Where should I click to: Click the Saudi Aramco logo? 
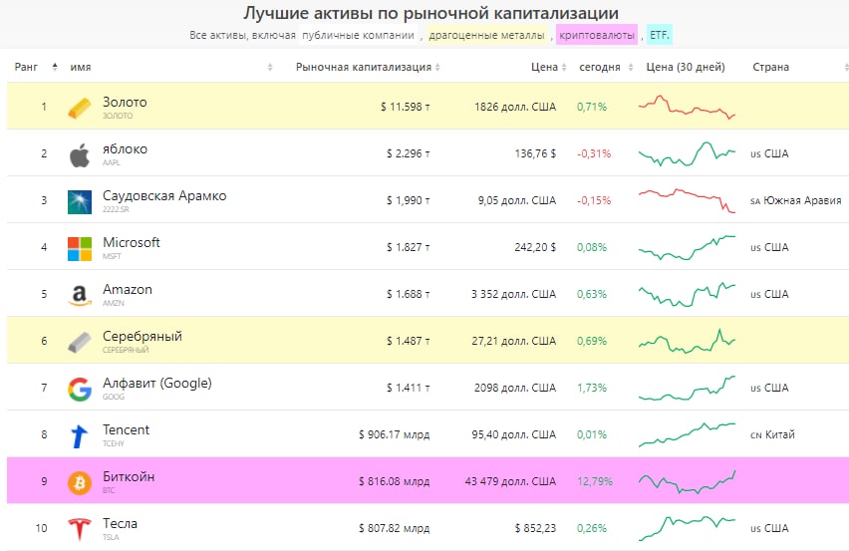[x=80, y=202]
